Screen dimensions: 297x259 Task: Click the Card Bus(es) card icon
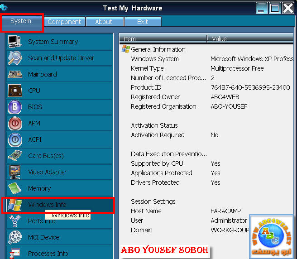(x=15, y=156)
